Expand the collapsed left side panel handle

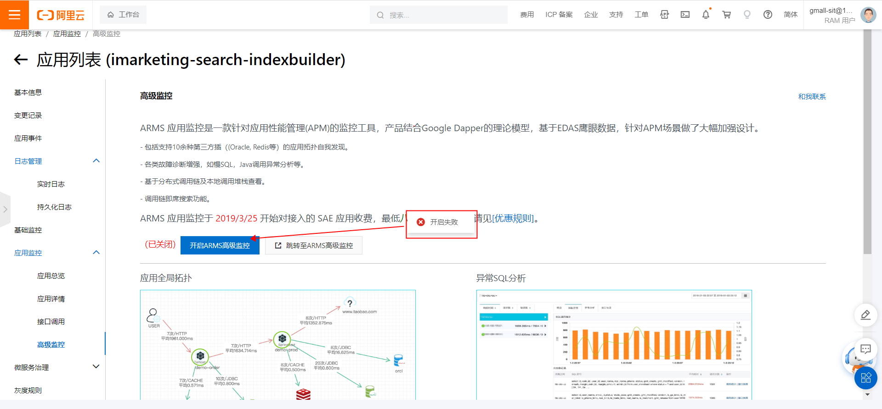point(5,210)
